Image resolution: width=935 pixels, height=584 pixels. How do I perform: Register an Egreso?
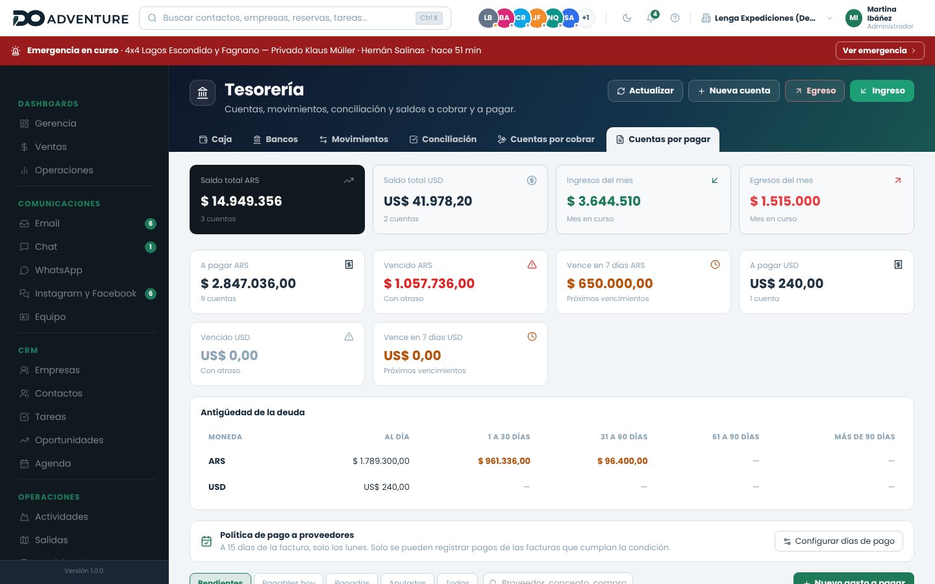point(815,91)
